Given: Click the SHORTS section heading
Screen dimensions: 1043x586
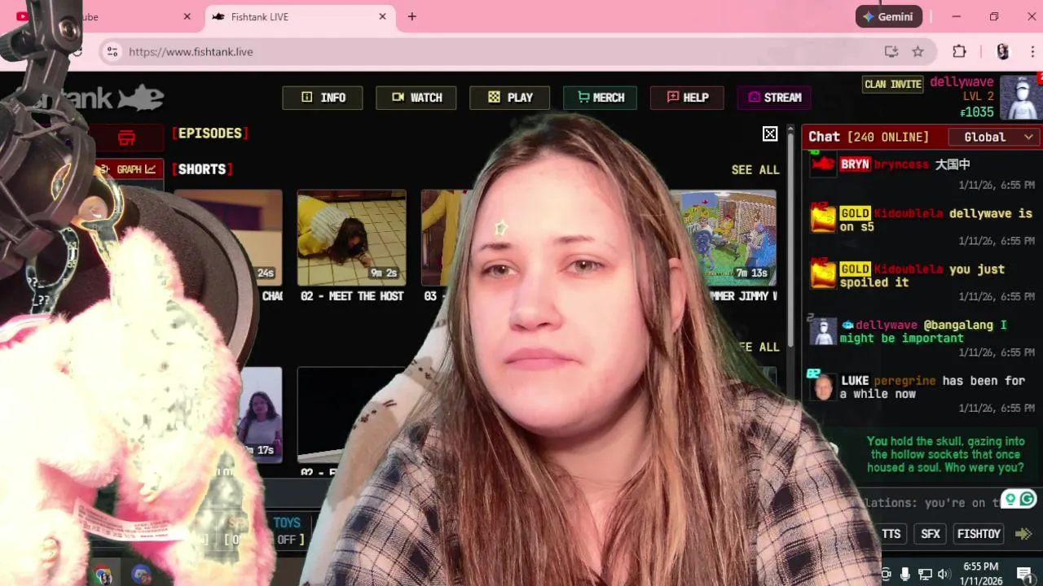Looking at the screenshot, I should 202,169.
